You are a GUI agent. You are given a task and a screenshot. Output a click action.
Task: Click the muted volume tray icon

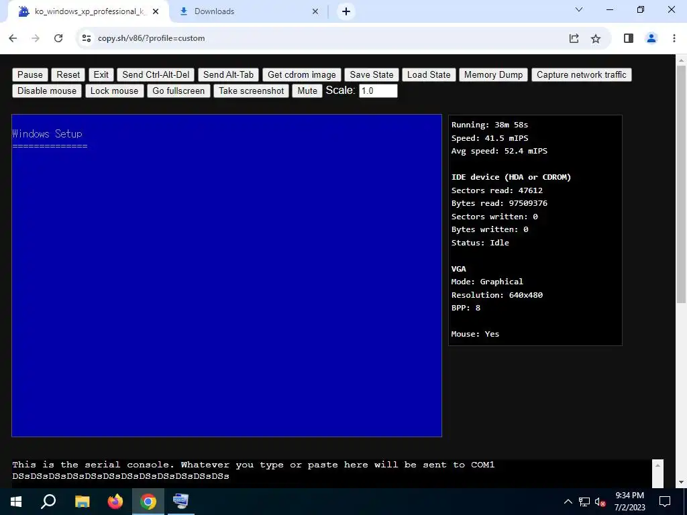tap(600, 502)
